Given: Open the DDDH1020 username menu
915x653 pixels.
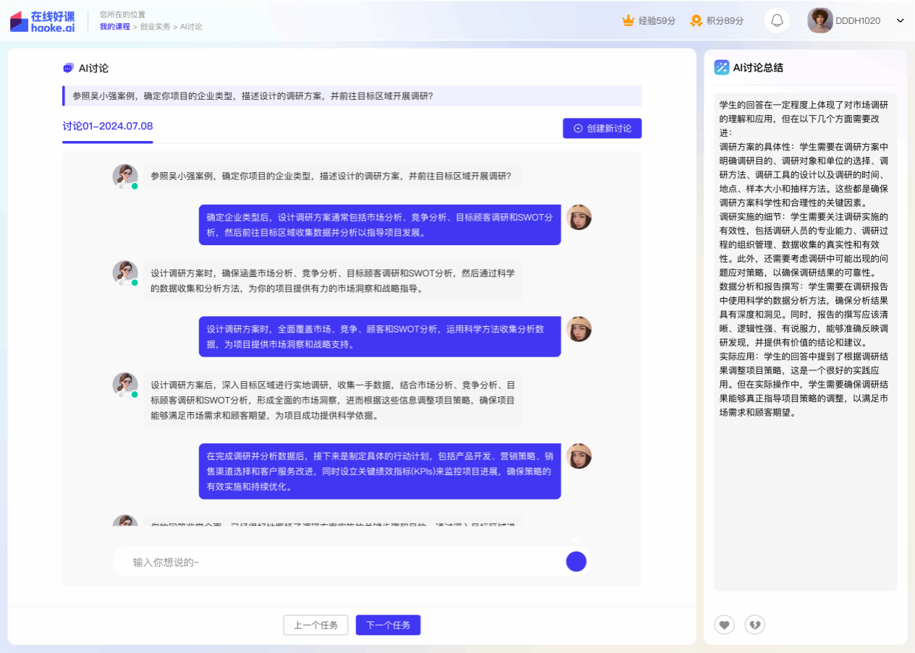Looking at the screenshot, I should pos(858,21).
